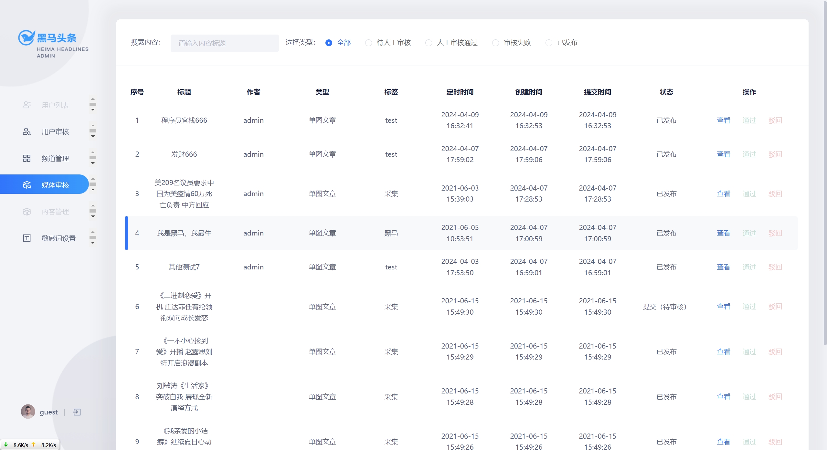Select the 已发布 radio filter
The width and height of the screenshot is (827, 450).
(x=549, y=43)
